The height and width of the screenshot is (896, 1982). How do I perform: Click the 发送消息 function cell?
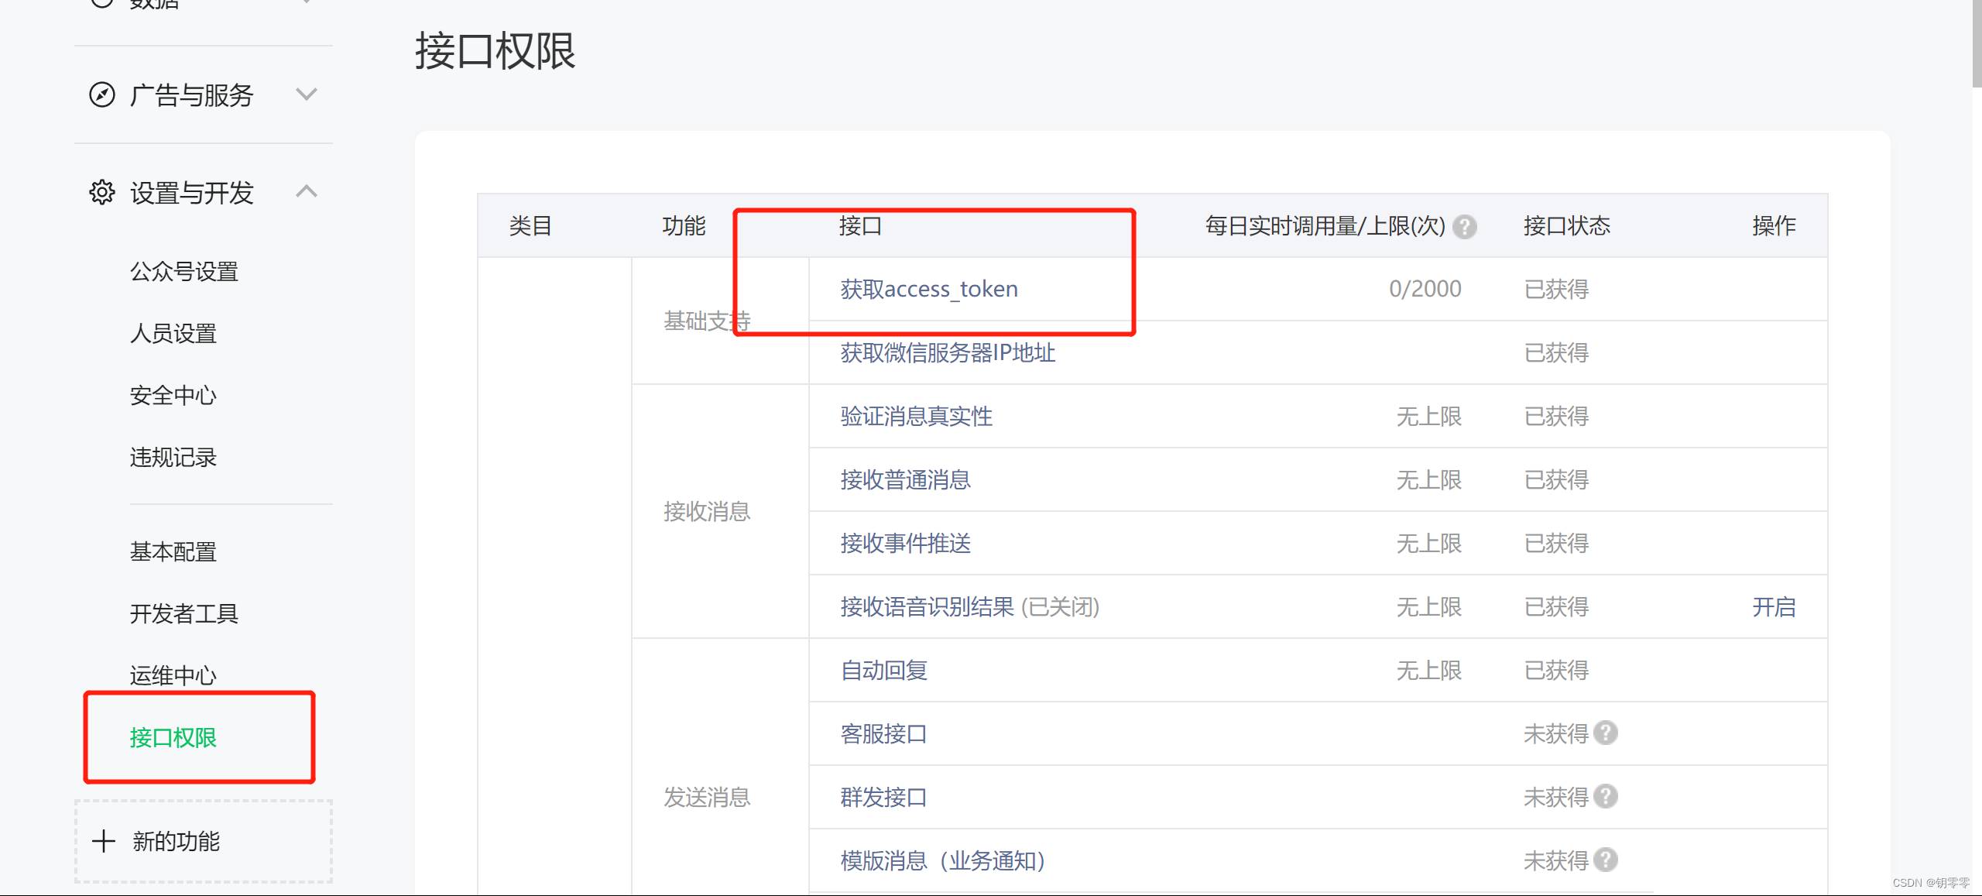click(707, 798)
